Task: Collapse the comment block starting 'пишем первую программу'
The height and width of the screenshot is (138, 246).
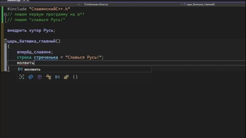Action: [5, 15]
